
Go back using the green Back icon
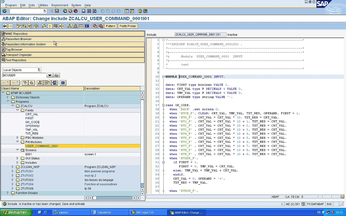click(x=65, y=11)
